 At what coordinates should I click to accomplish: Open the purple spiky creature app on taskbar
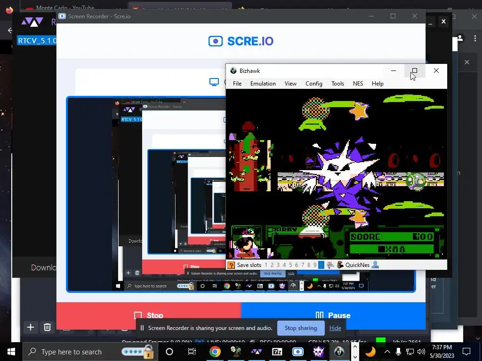click(x=318, y=352)
